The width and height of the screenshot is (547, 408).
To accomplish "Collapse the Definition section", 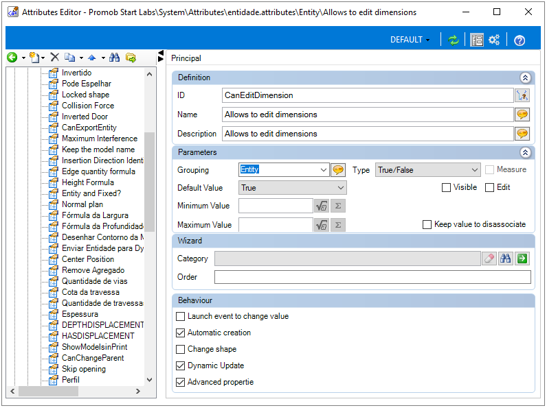I will point(526,77).
